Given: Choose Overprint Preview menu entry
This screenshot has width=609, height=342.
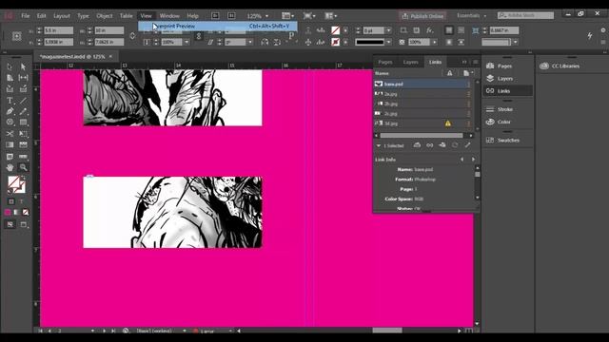Looking at the screenshot, I should coord(218,26).
